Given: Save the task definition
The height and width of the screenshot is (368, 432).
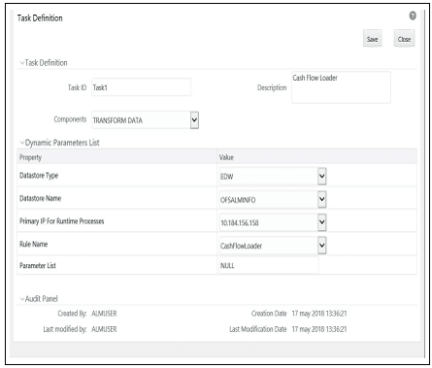Looking at the screenshot, I should coord(373,39).
